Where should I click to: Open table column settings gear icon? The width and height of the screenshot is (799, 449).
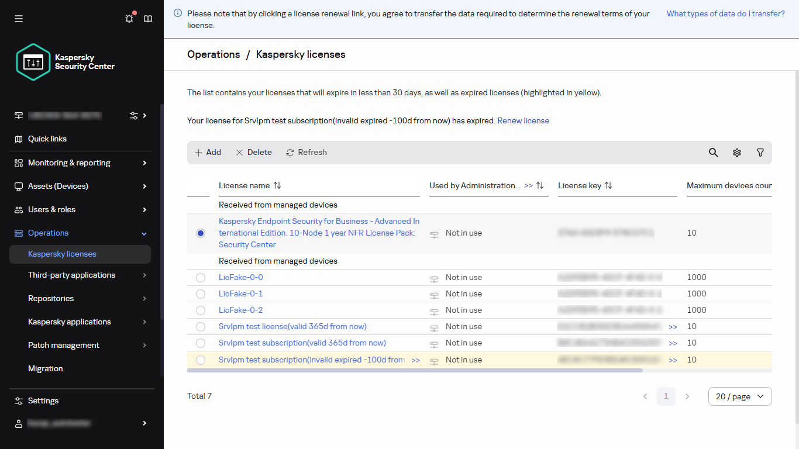pos(736,153)
